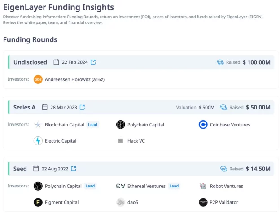
Task: Click the dao5 investor logo
Action: [120, 202]
